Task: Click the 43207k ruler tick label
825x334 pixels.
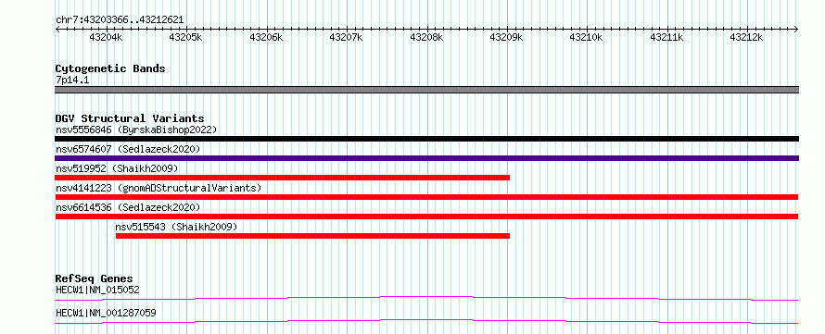Action: pos(346,37)
